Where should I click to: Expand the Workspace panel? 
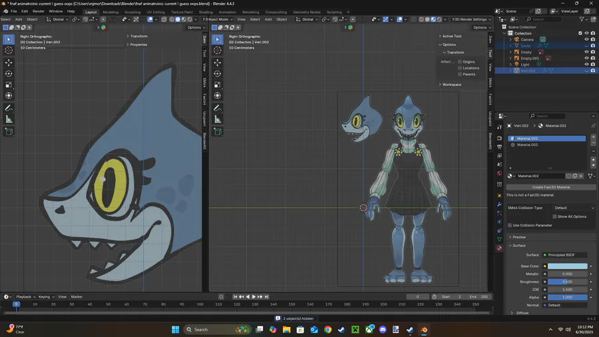[x=450, y=85]
